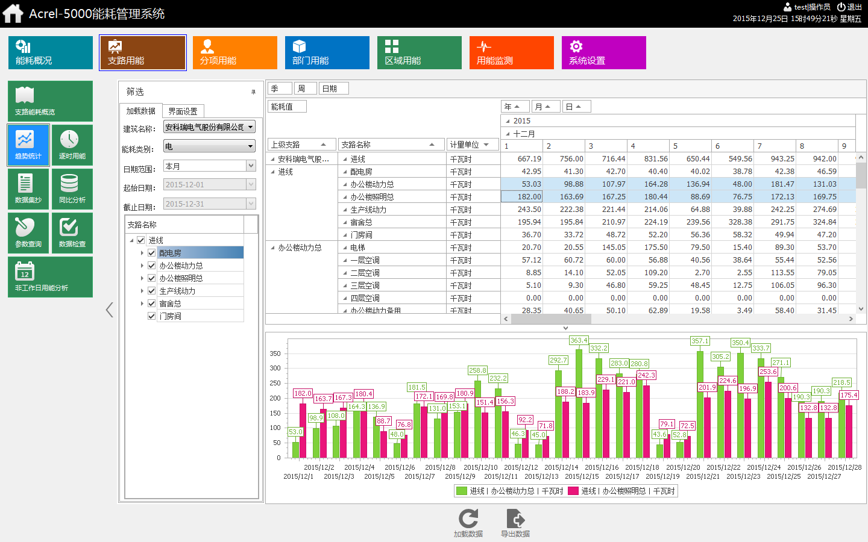
Task: Open the 分项用能 menu tile
Action: (234, 52)
